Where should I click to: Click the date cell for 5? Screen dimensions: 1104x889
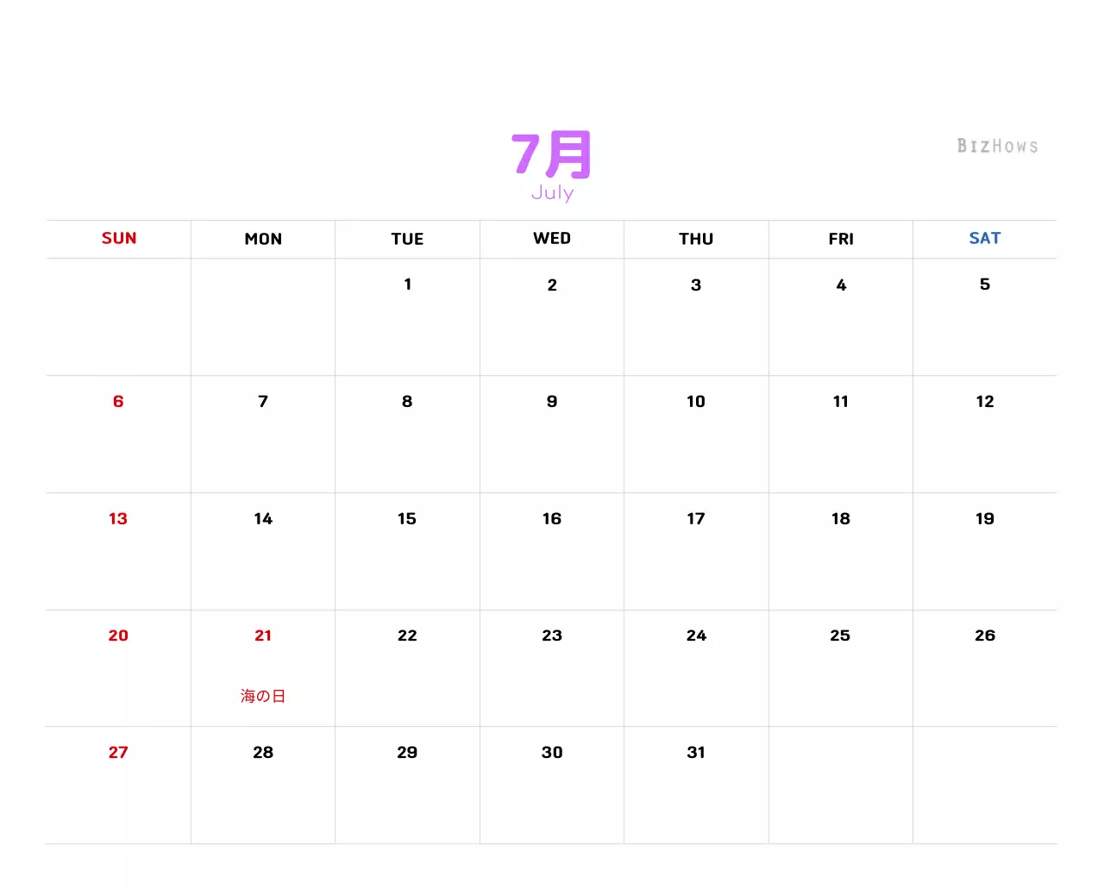985,285
